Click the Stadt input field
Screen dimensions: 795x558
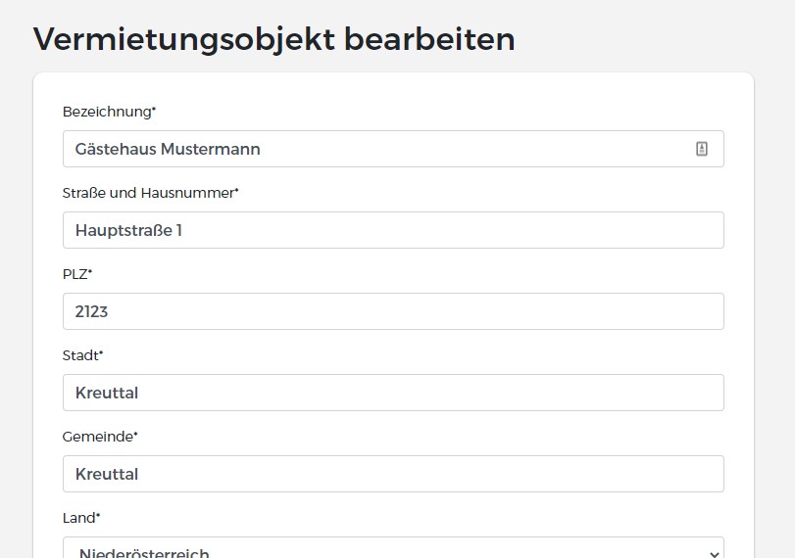click(393, 393)
